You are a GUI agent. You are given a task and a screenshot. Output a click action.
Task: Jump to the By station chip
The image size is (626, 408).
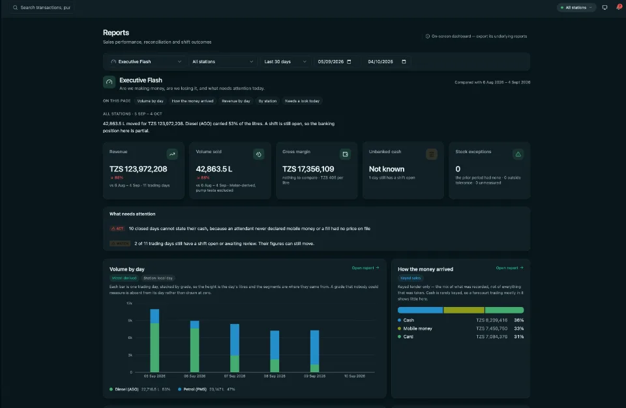click(x=267, y=101)
